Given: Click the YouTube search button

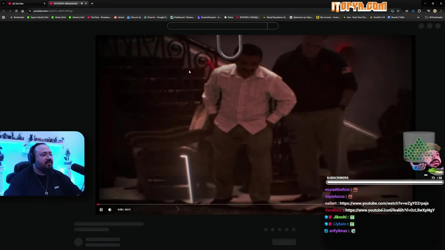Looking at the screenshot, I should tap(273, 26).
